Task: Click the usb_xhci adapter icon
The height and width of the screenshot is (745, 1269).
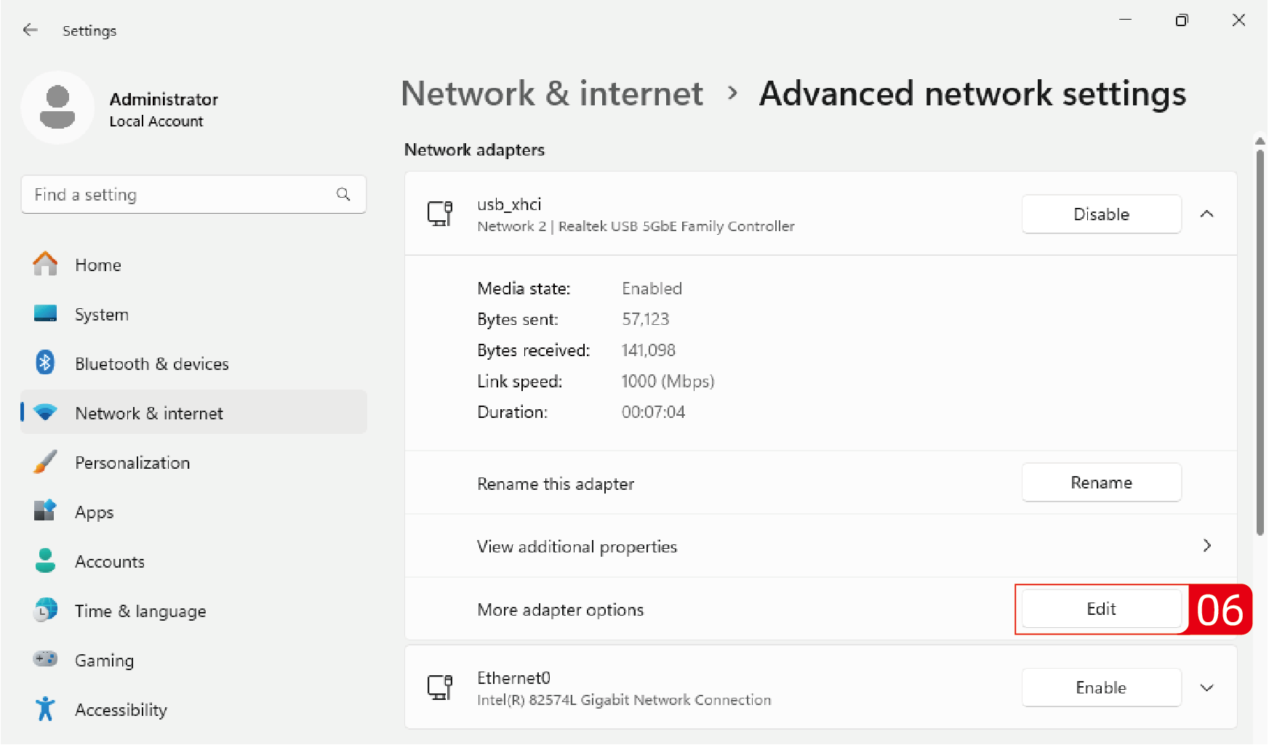Action: (x=440, y=214)
